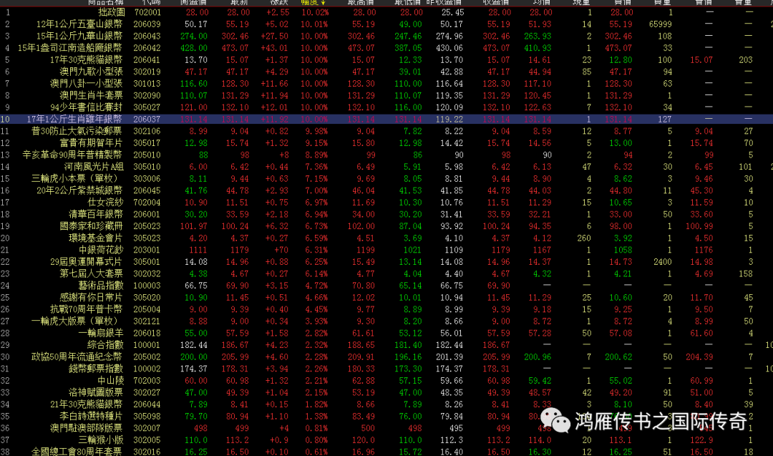Click the WeChat logo icon in watermark
Viewport: 773px width, 456px height.
click(555, 421)
